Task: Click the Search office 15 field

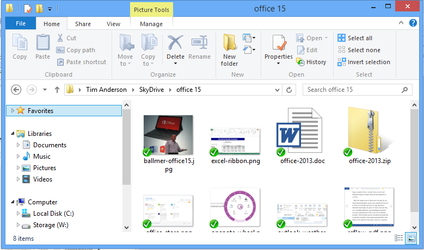Action: (358, 90)
